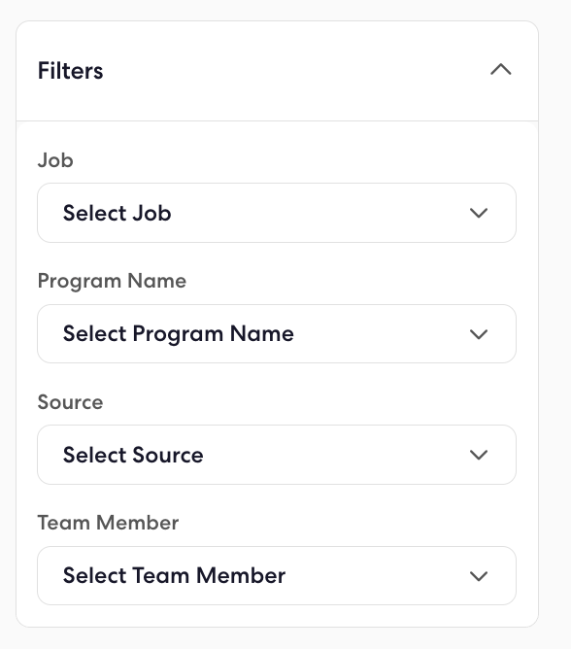Click the chevron arrow in Select Team Member
This screenshot has height=649, width=571.
tap(479, 576)
